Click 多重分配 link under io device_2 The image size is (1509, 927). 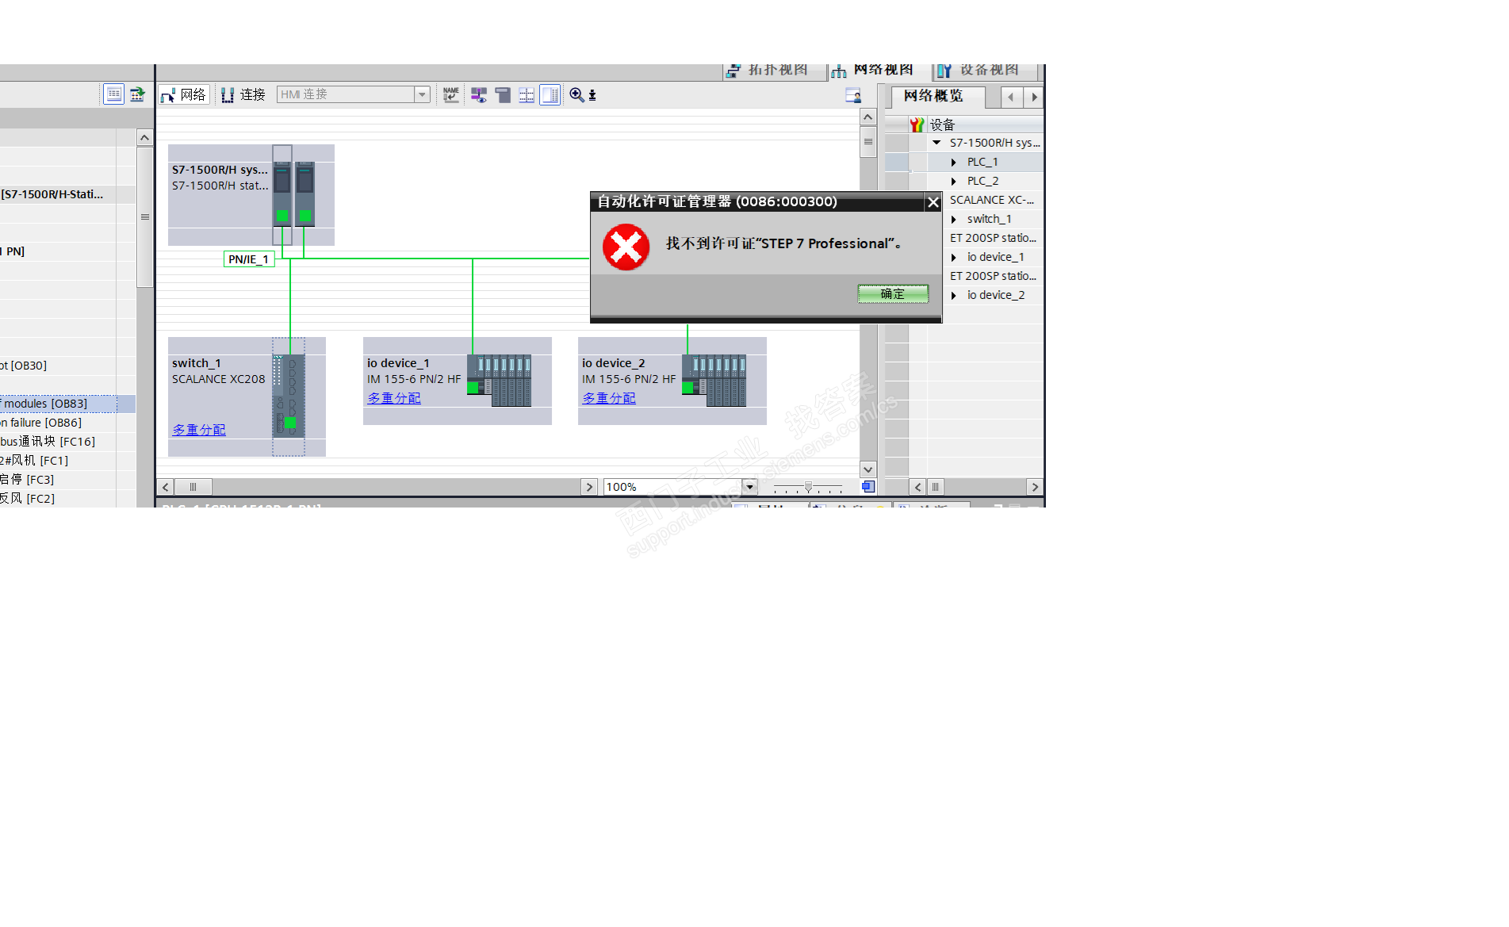pos(609,398)
